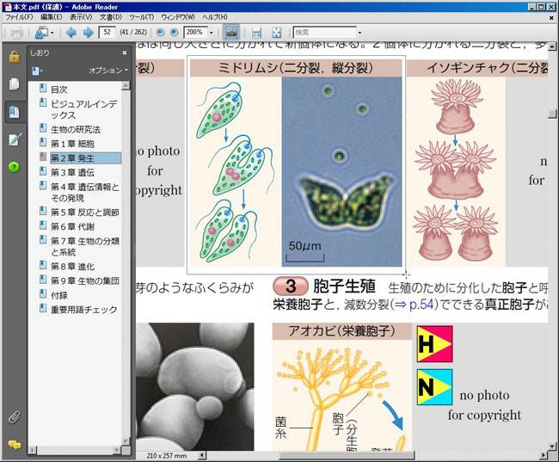559x462 pixels.
Task: Click the fit width scrolling icon
Action: coord(256,33)
